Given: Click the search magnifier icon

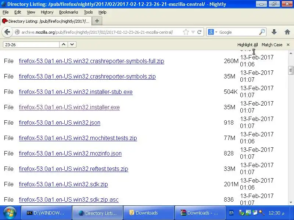Looking at the screenshot, I should pos(262,32).
